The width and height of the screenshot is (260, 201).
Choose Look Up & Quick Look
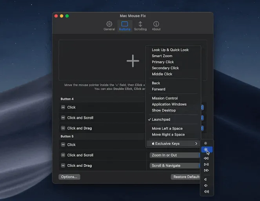[173, 50]
